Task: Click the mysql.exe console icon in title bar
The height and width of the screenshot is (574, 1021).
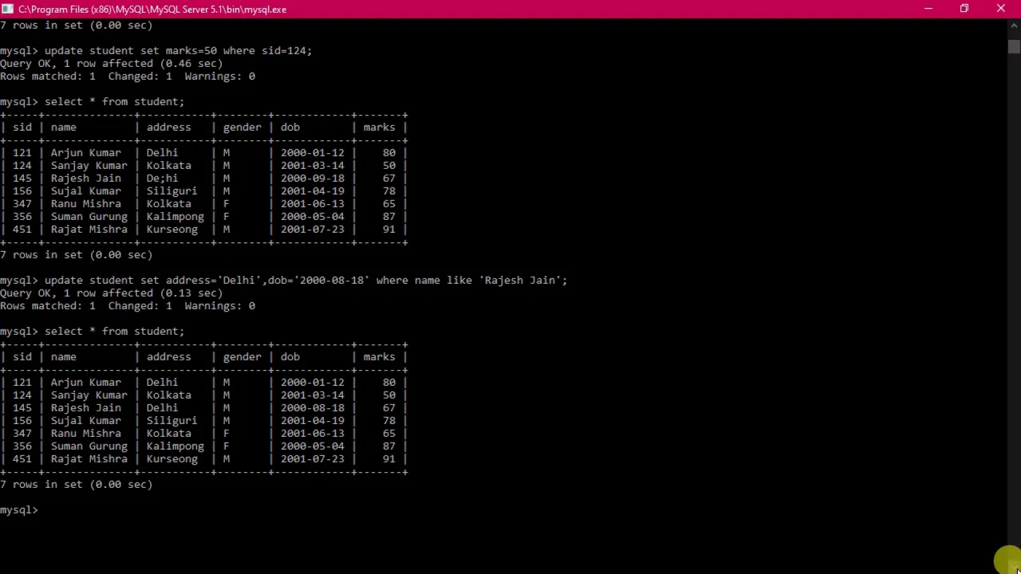Action: coord(7,9)
